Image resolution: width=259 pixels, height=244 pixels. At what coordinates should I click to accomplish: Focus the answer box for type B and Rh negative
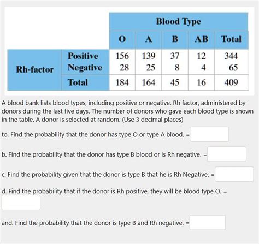pyautogui.click(x=208, y=222)
